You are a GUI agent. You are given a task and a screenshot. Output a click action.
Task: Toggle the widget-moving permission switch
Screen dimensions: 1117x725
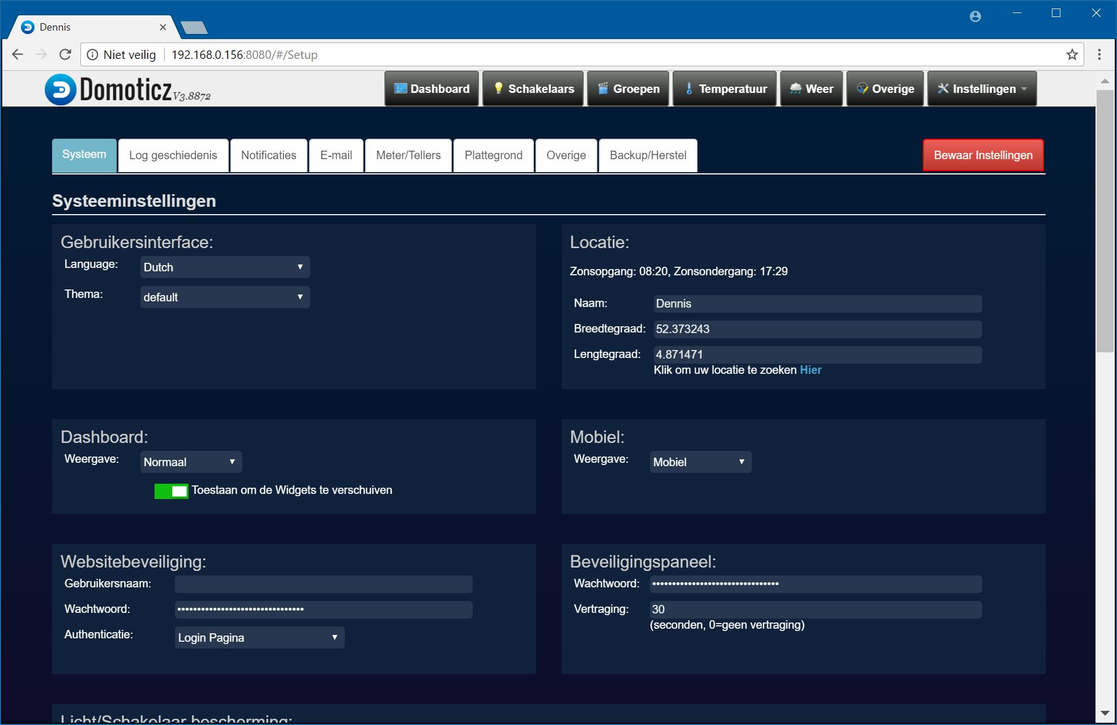point(171,491)
